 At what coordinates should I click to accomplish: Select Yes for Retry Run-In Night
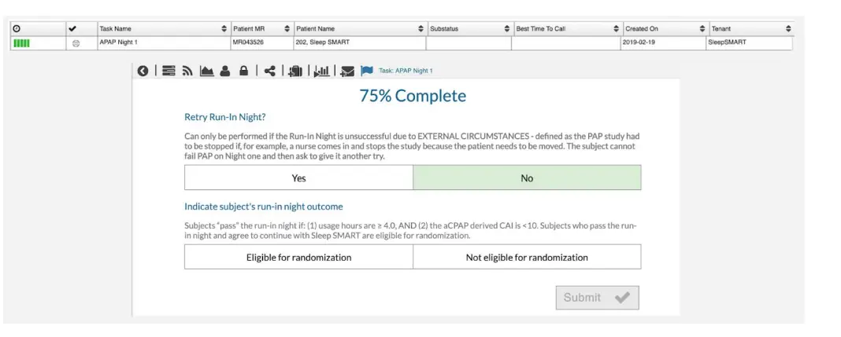[x=298, y=178]
